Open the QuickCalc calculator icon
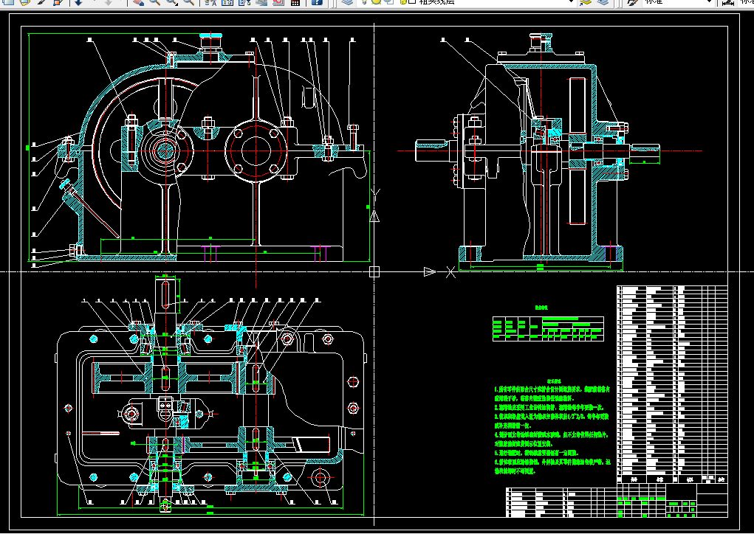 [295, 2]
